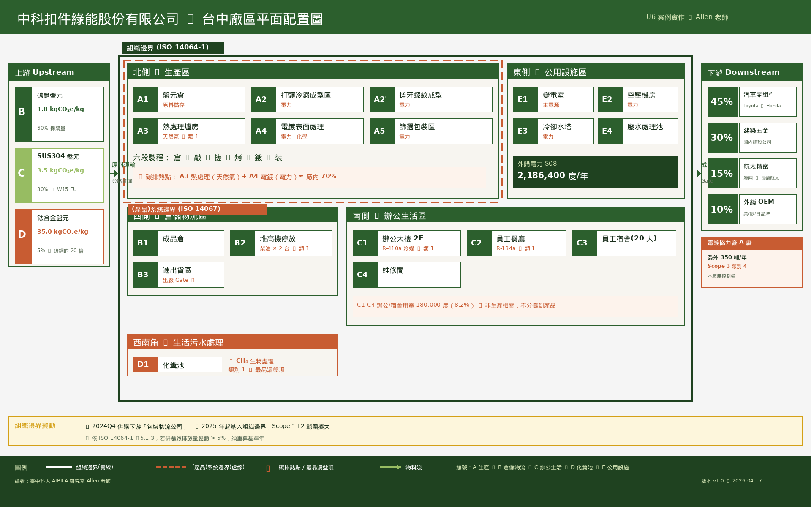Select the A3 熱處理爐房 block
The image size is (811, 507).
tap(189, 131)
